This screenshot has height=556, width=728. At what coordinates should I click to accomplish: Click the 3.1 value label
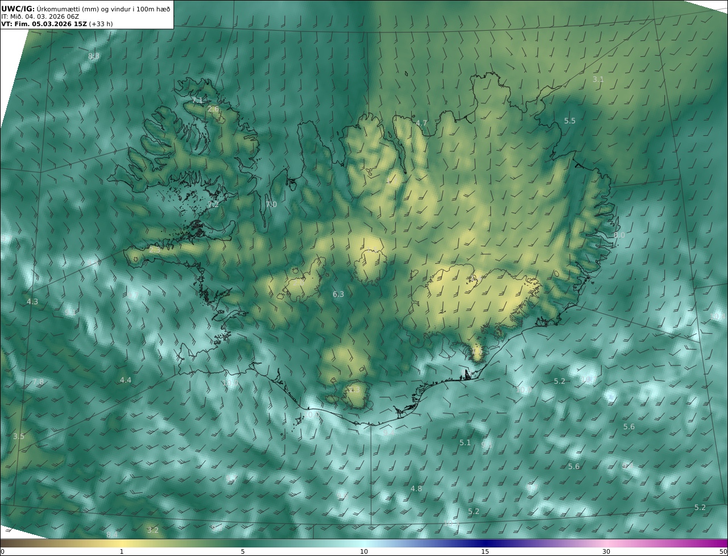pos(598,80)
